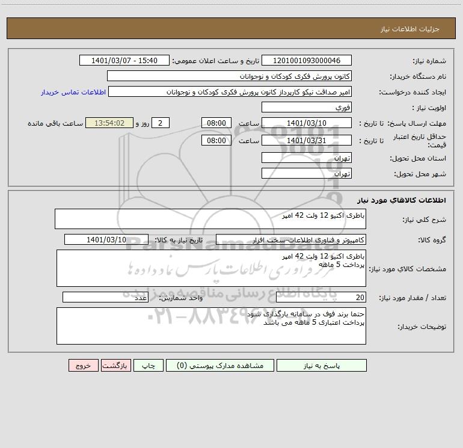Viewport: 463px width, 448px height.
Task: Click the price validity hour 08:00 field
Action: pos(216,140)
